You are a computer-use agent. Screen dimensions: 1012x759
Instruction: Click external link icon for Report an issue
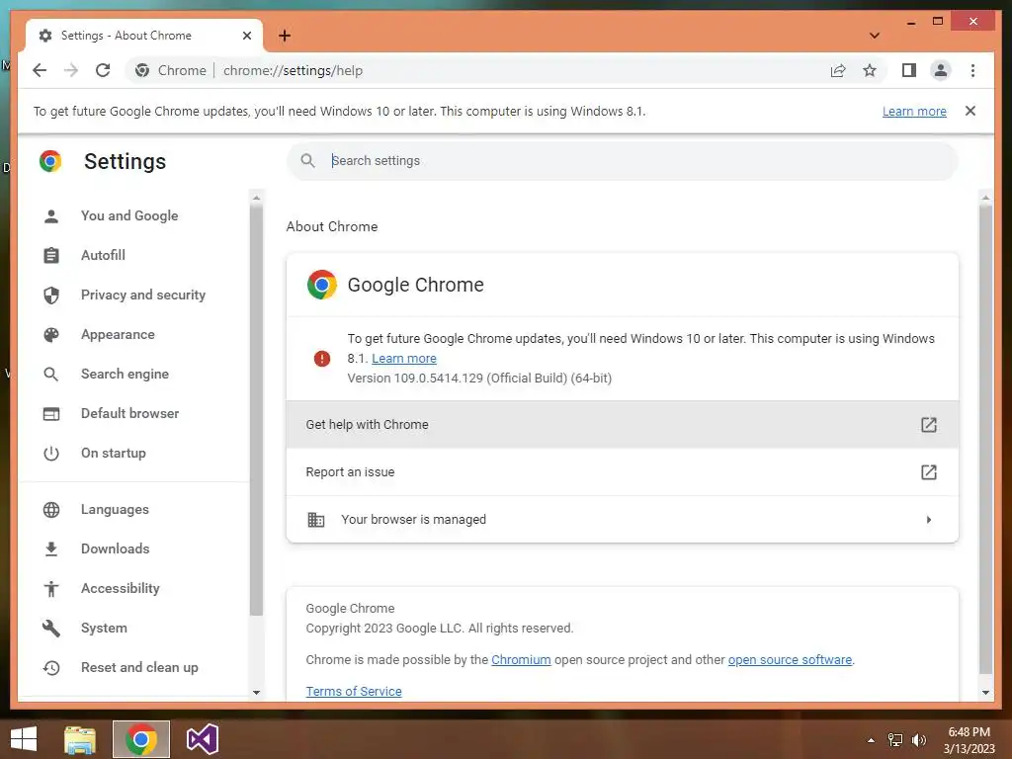(x=928, y=471)
